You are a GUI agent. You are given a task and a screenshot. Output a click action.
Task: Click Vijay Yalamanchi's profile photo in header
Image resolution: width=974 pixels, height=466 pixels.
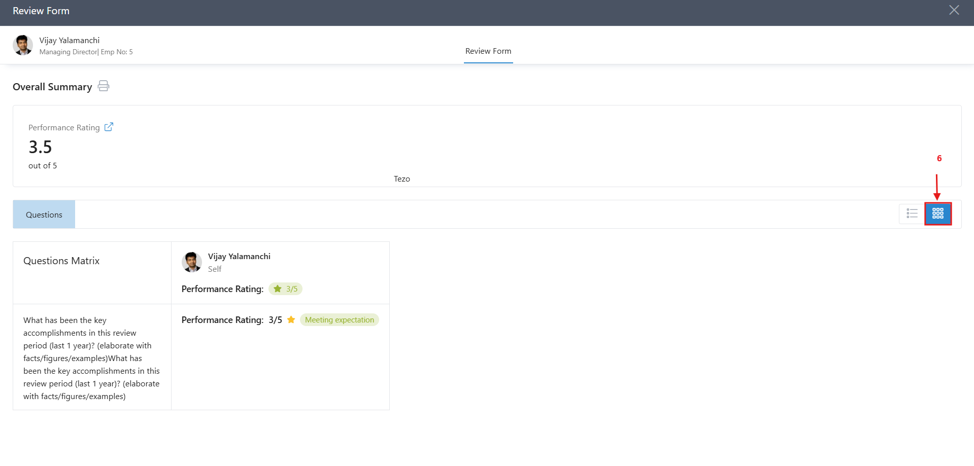pyautogui.click(x=22, y=45)
